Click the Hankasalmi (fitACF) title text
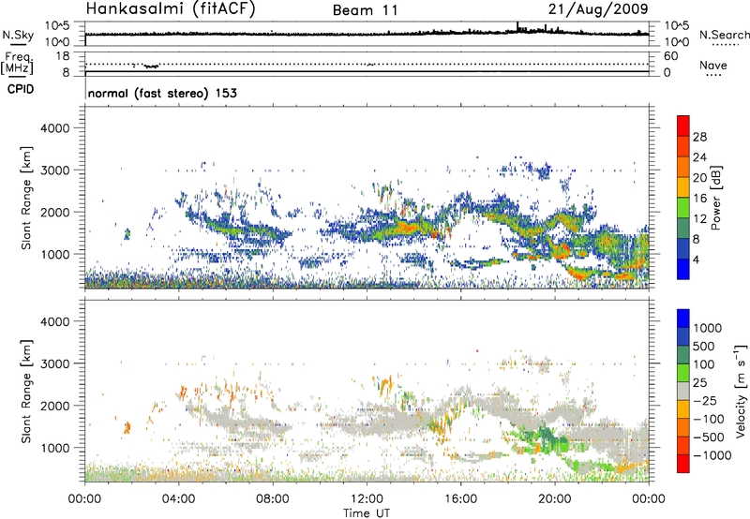The image size is (750, 519). [x=171, y=8]
